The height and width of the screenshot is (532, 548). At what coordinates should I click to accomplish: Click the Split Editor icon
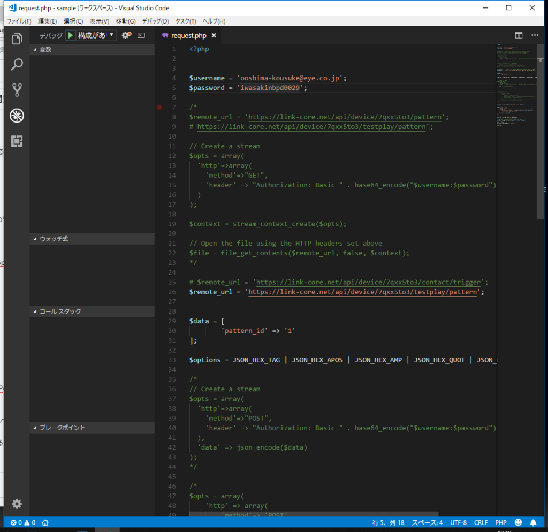click(519, 35)
